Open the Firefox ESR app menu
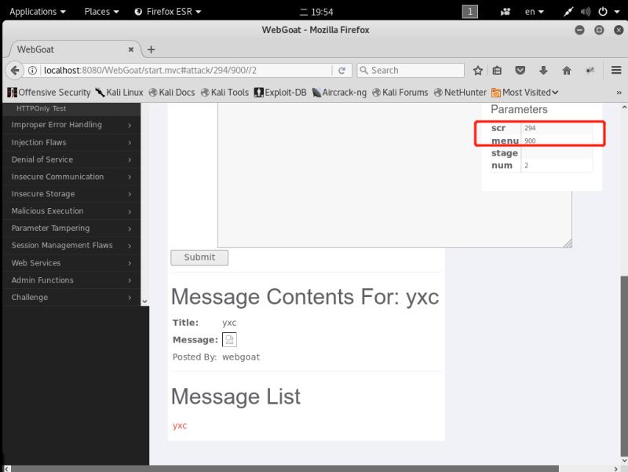Viewport: 628px width, 472px height. coord(167,12)
